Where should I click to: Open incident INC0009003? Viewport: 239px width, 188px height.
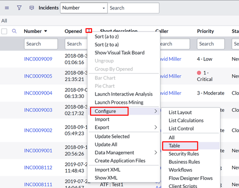tap(38, 110)
